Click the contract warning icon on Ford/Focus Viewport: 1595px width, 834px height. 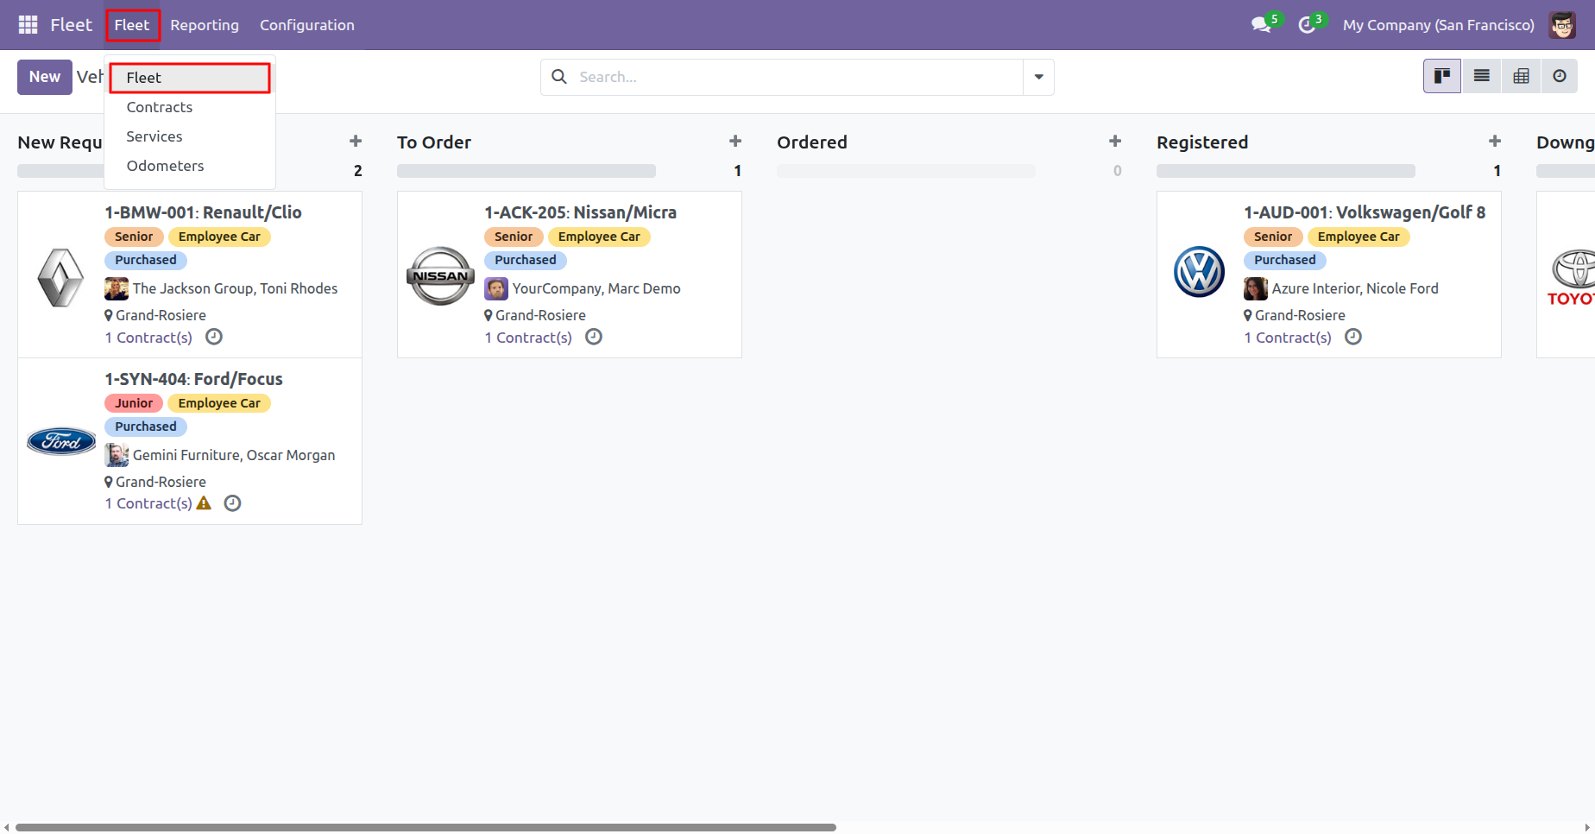(204, 502)
